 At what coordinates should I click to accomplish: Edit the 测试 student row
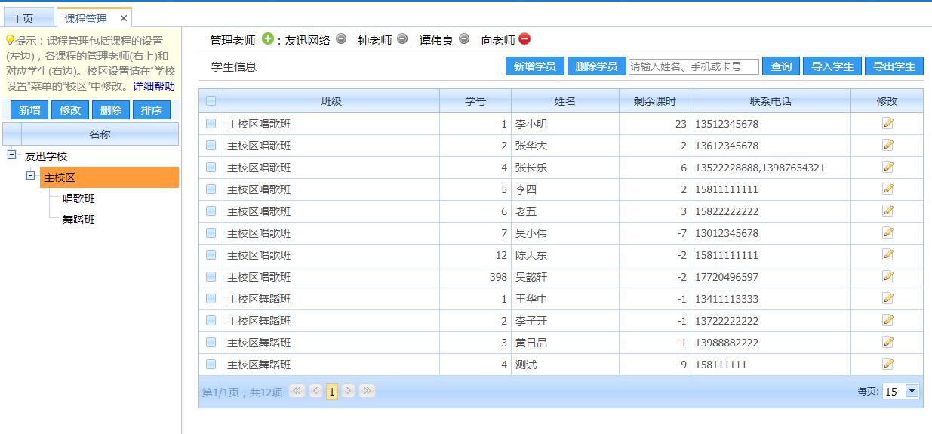[887, 364]
